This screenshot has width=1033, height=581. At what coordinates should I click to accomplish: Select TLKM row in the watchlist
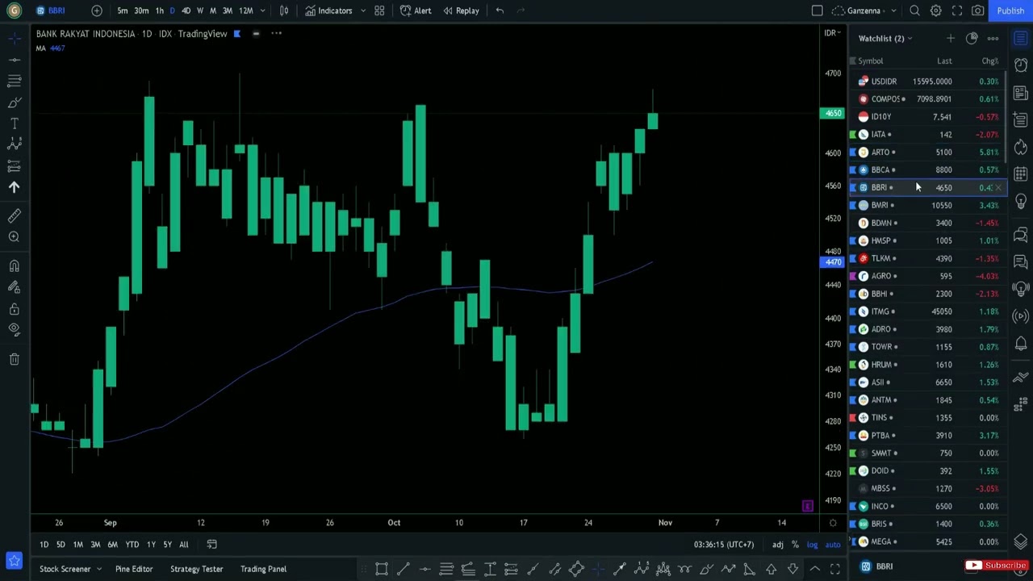(926, 258)
